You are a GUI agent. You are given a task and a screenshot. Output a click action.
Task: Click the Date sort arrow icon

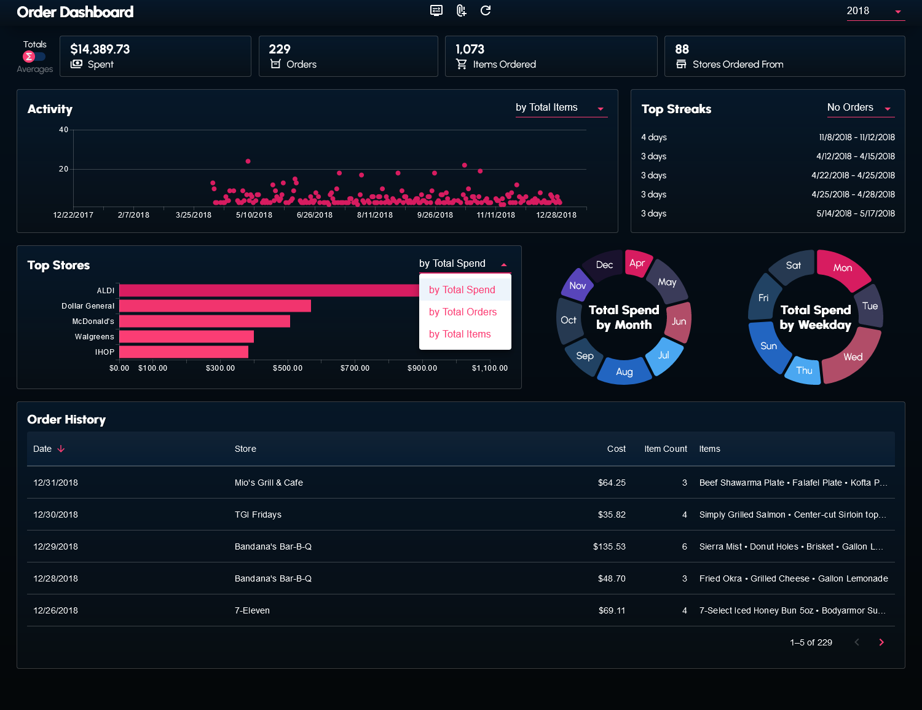[61, 449]
